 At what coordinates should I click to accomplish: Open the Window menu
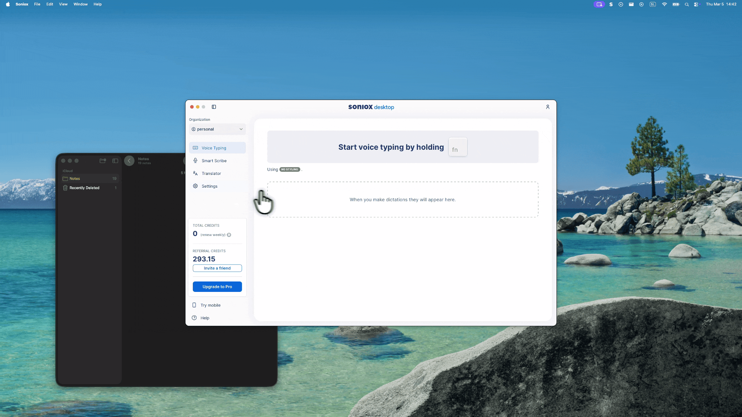tap(80, 4)
